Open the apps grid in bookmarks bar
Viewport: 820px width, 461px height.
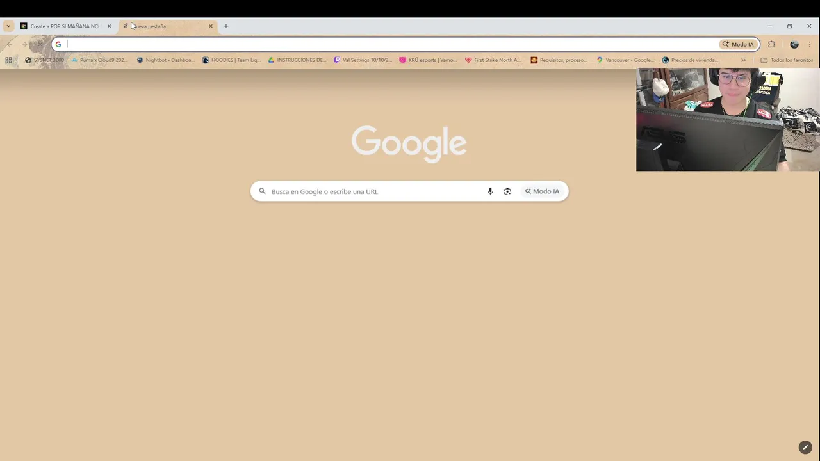tap(8, 60)
